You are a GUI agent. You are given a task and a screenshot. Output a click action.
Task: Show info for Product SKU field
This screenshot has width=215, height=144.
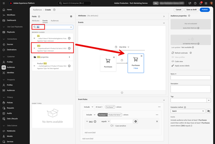coord(69,66)
